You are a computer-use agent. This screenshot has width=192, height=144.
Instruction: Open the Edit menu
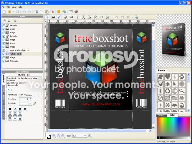[x=8, y=7]
